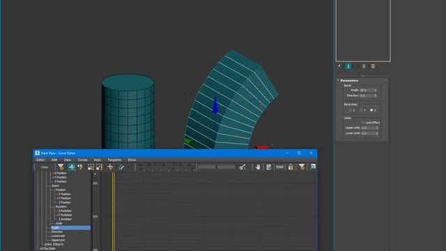Image resolution: width=446 pixels, height=251 pixels.
Task: Click the Scale Keys tool icon
Action: (91, 167)
